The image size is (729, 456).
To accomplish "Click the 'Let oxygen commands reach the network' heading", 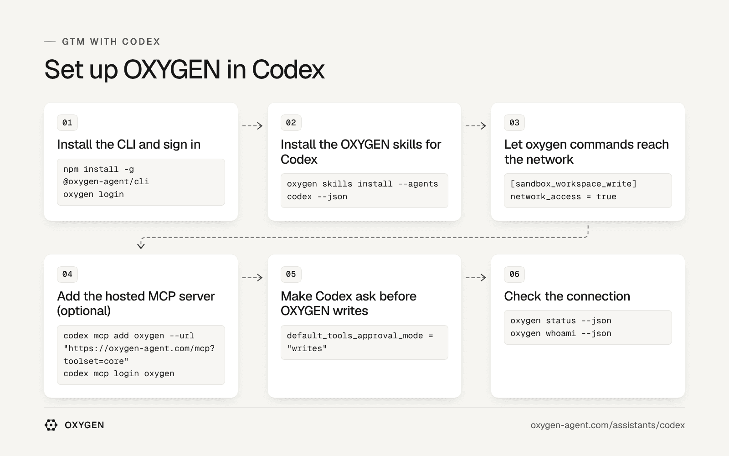I will [586, 152].
